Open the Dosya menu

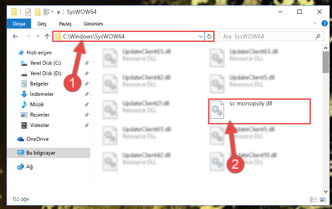click(x=19, y=23)
